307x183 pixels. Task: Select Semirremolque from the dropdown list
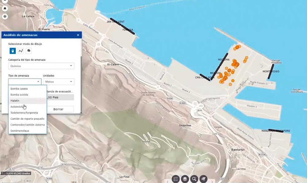20,131
